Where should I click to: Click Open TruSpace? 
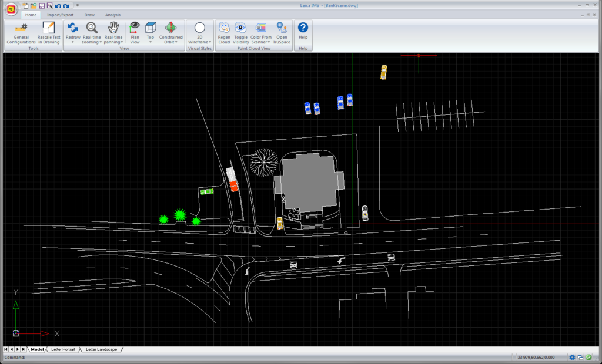282,33
